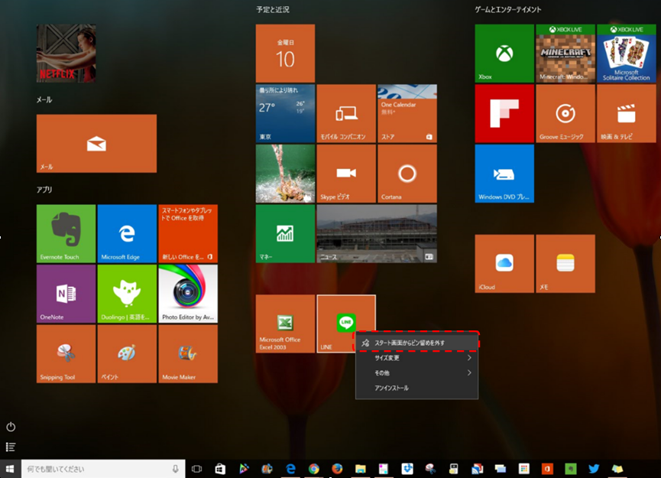661x478 pixels.
Task: Open the Tokyo weather tile
Action: 285,113
